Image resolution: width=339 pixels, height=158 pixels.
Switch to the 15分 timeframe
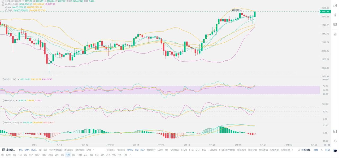pyautogui.click(x=44, y=155)
